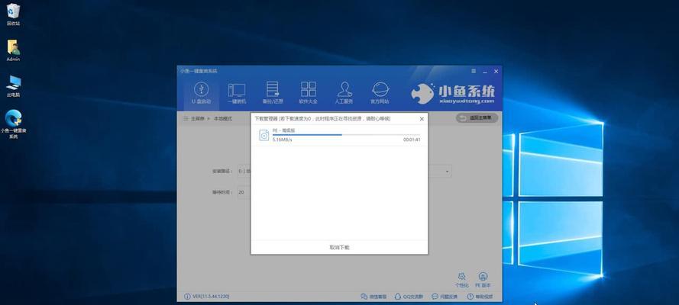The width and height of the screenshot is (679, 305).
Task: Expand the 安装路径 dropdown arrow
Action: pos(447,172)
